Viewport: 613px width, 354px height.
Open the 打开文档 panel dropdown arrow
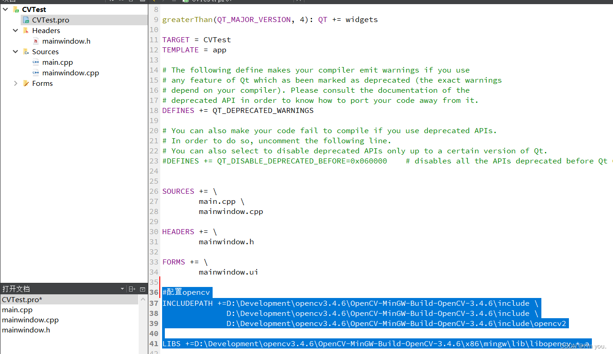point(122,289)
